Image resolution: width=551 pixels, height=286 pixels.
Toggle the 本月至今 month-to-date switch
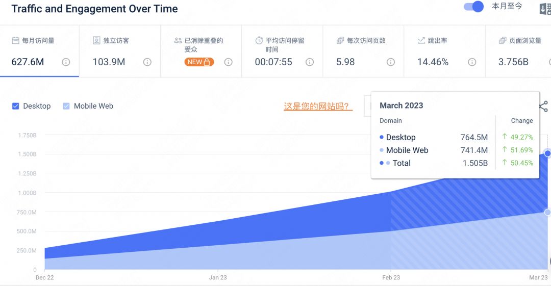tap(473, 7)
